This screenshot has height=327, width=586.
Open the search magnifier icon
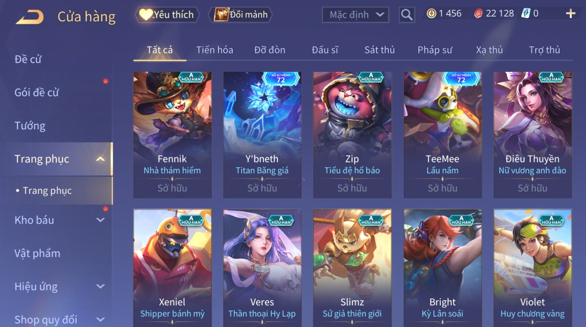point(407,15)
